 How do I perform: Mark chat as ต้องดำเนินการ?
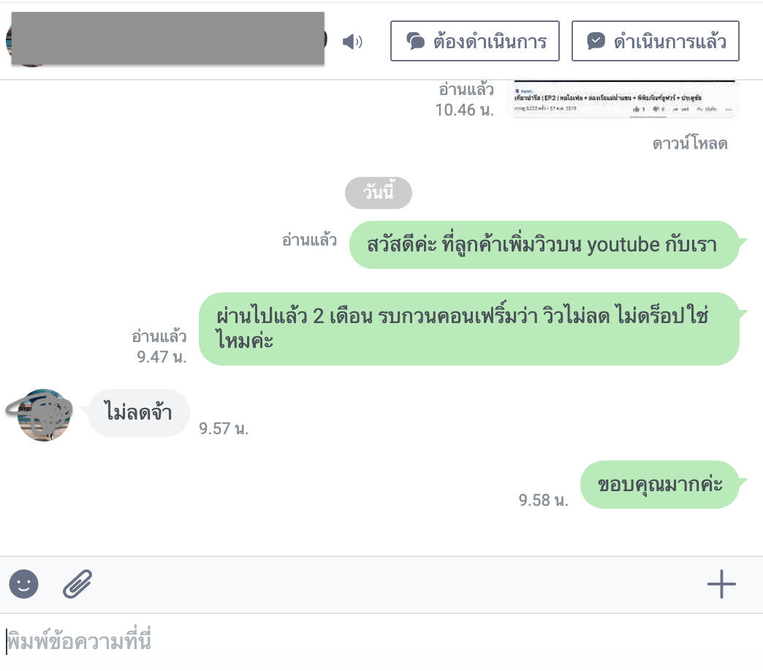(x=475, y=41)
